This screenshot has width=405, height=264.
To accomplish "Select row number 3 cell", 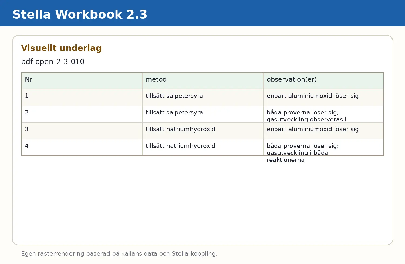I will coord(82,131).
